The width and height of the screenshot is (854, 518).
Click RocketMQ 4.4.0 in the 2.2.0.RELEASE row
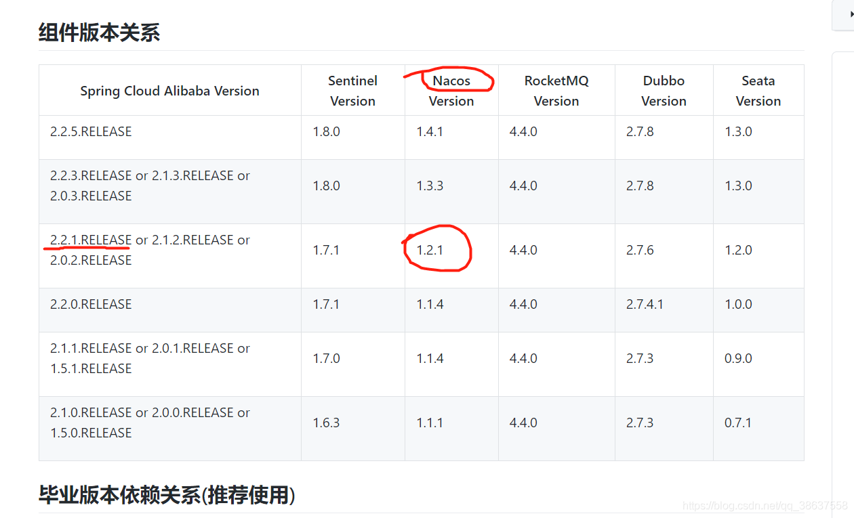[x=557, y=310]
